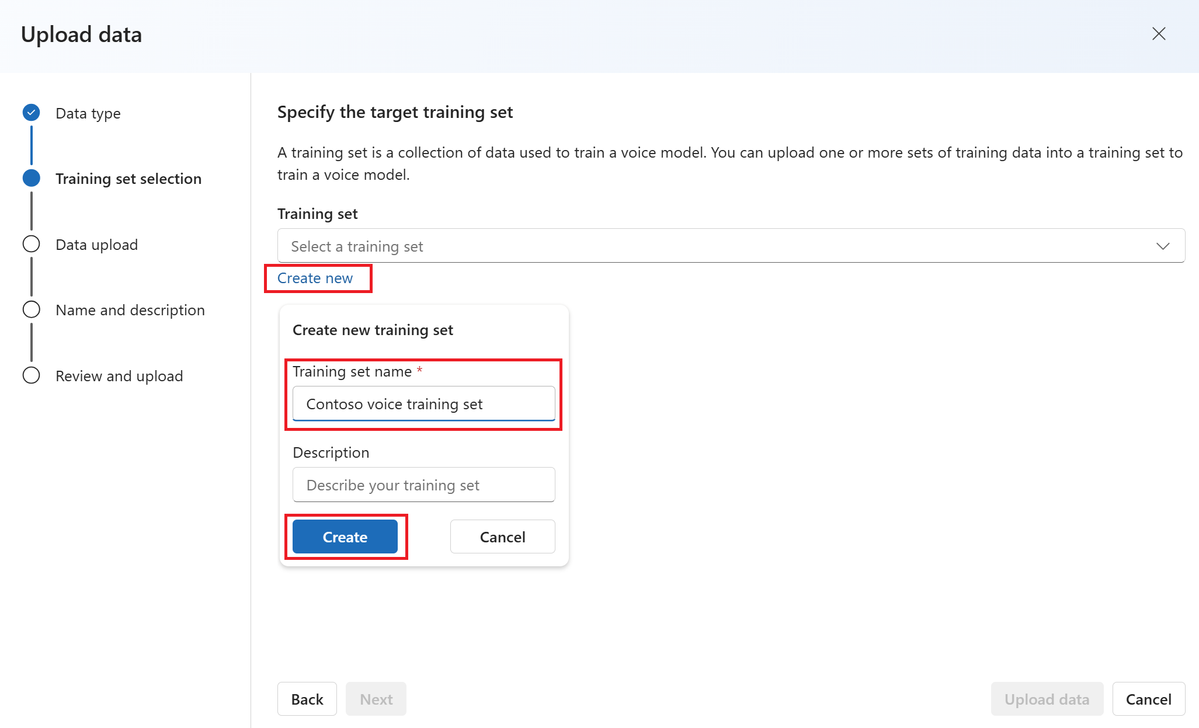Cancel the new training set popup
Screen dimensions: 1199x728
(502, 537)
